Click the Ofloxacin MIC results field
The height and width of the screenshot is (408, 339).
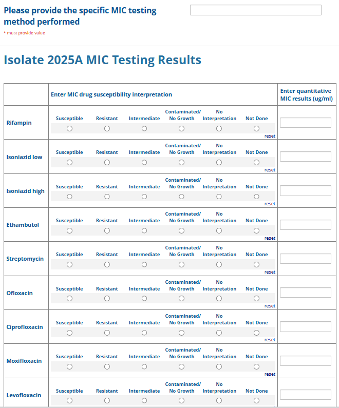305,293
